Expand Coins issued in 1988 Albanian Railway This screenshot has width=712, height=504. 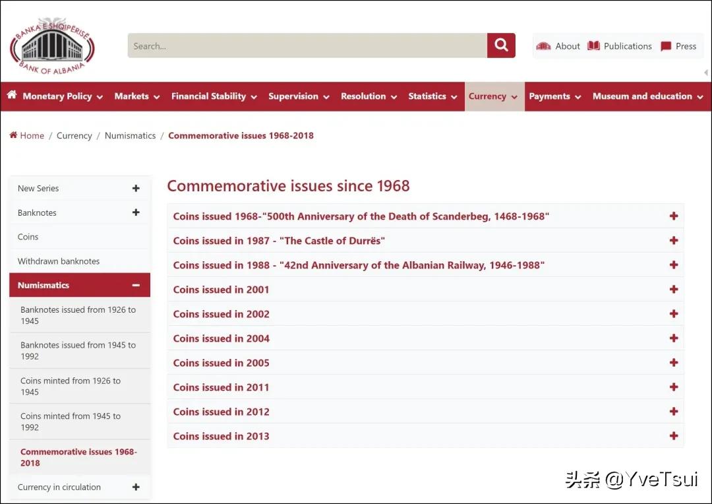click(x=425, y=265)
